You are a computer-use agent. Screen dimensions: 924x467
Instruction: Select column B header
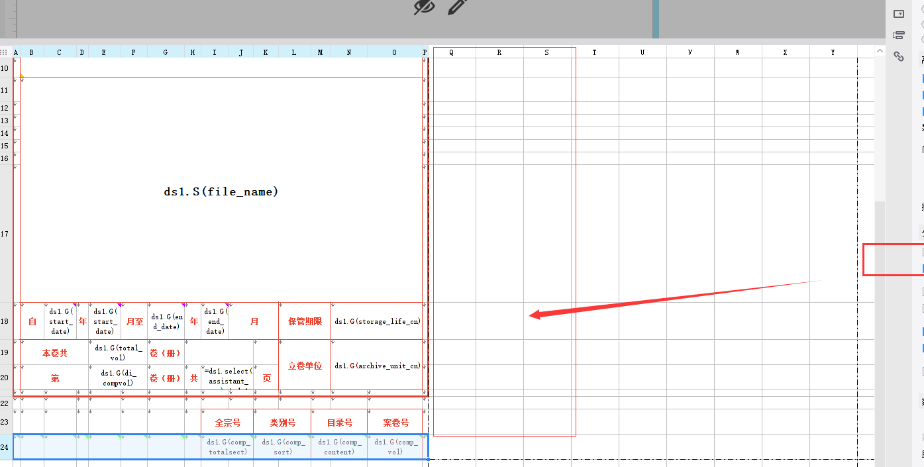[x=32, y=52]
